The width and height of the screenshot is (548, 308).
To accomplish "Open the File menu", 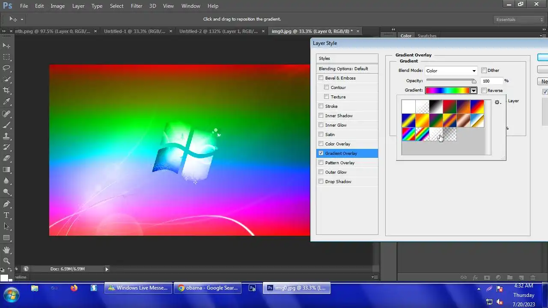I will pos(24,6).
